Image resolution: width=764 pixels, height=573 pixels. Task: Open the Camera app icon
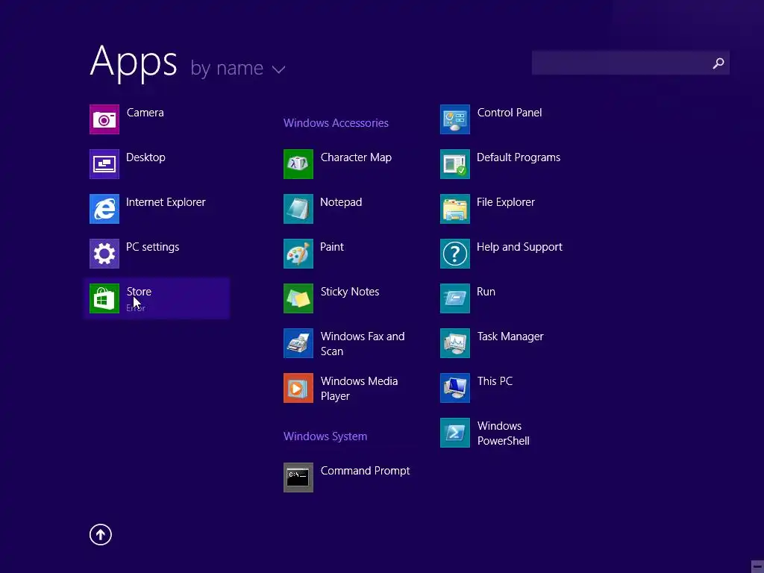pyautogui.click(x=104, y=119)
